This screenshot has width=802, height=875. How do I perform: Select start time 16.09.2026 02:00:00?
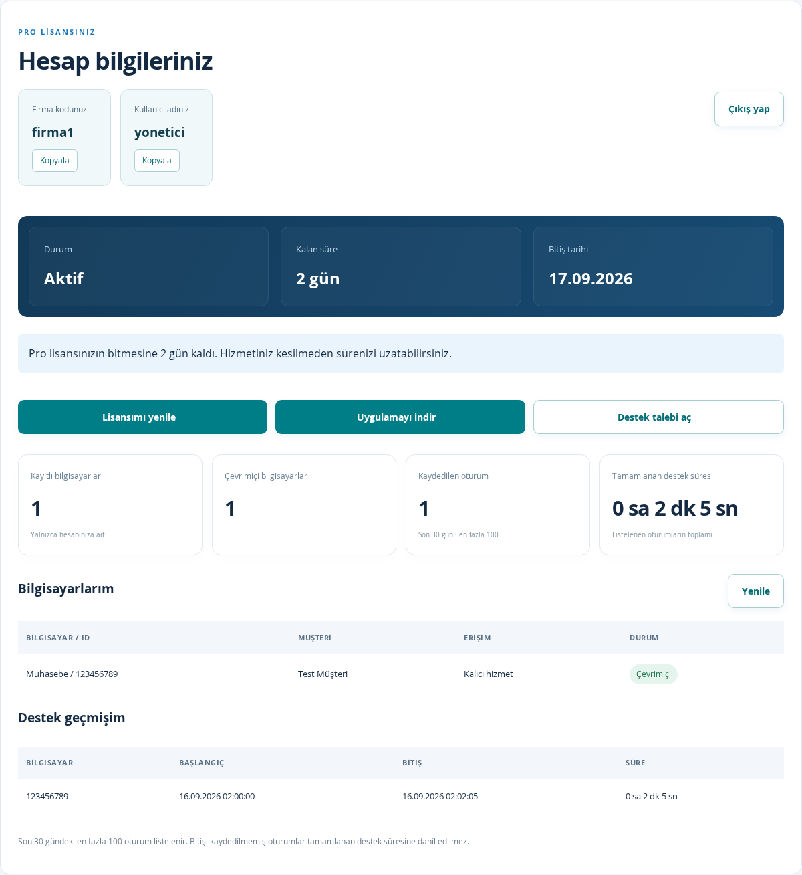pyautogui.click(x=217, y=797)
